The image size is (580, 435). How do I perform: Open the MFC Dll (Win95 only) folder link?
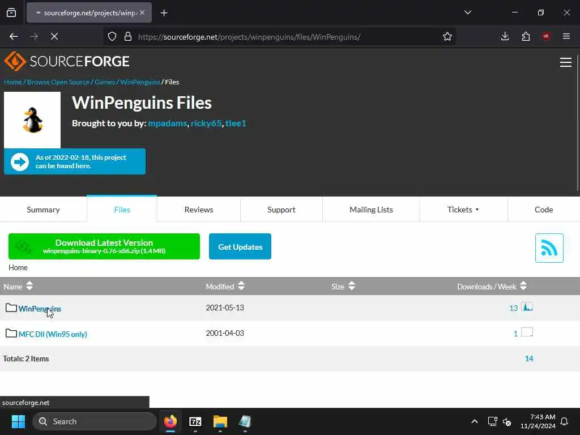[x=53, y=334]
